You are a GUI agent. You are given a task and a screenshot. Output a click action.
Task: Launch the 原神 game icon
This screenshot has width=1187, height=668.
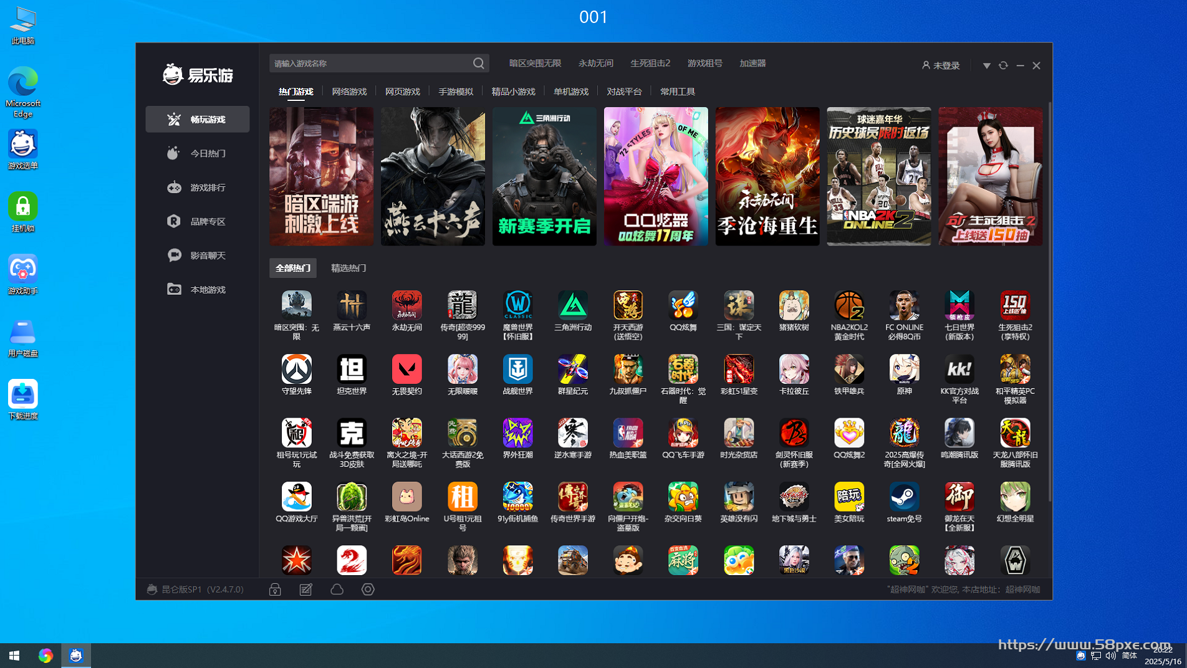[x=904, y=370]
